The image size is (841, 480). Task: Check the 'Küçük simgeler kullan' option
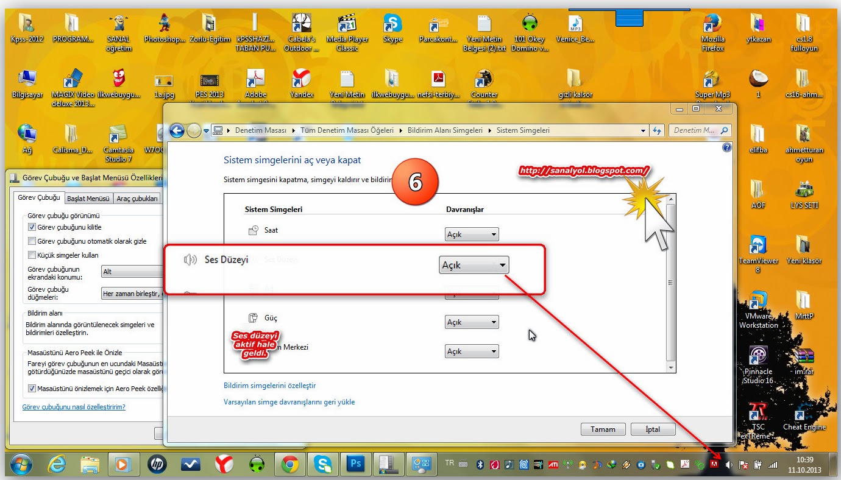(32, 255)
